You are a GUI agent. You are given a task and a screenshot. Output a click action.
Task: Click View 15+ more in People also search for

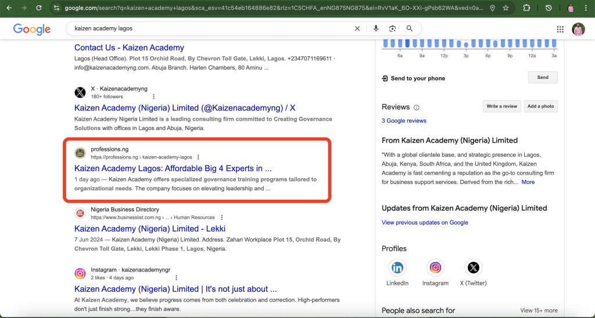tap(539, 310)
